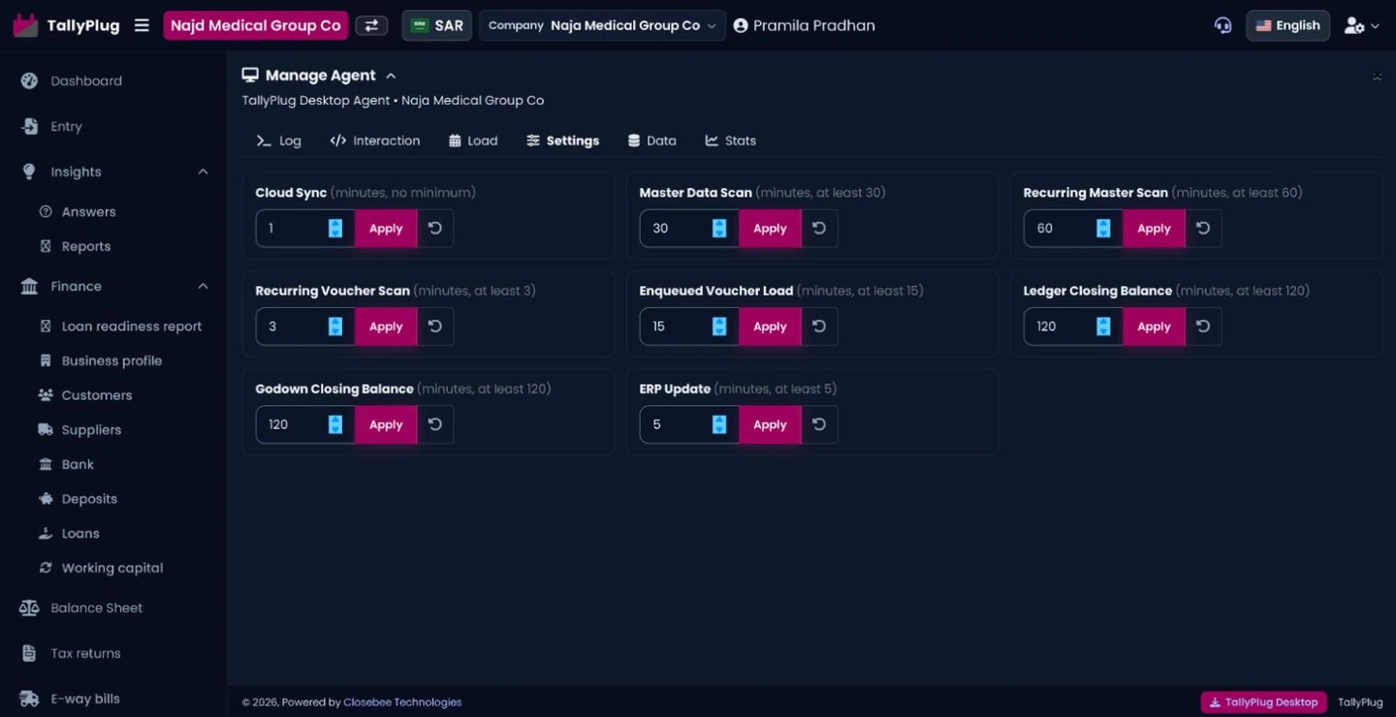The height and width of the screenshot is (717, 1396).
Task: Click the Customers people icon
Action: point(46,395)
